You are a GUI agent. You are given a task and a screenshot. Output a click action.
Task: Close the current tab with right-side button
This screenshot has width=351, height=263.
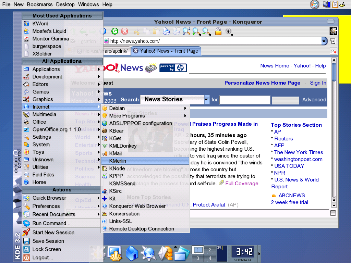(333, 51)
